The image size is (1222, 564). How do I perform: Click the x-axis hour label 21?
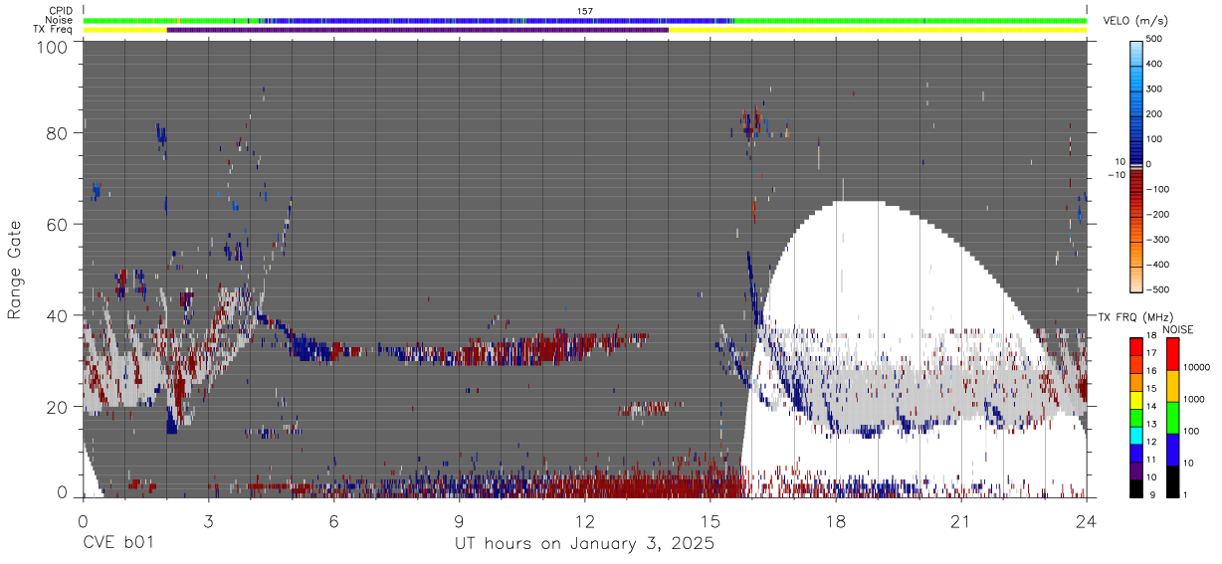[961, 521]
